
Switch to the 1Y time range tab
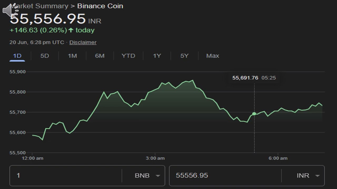click(157, 56)
